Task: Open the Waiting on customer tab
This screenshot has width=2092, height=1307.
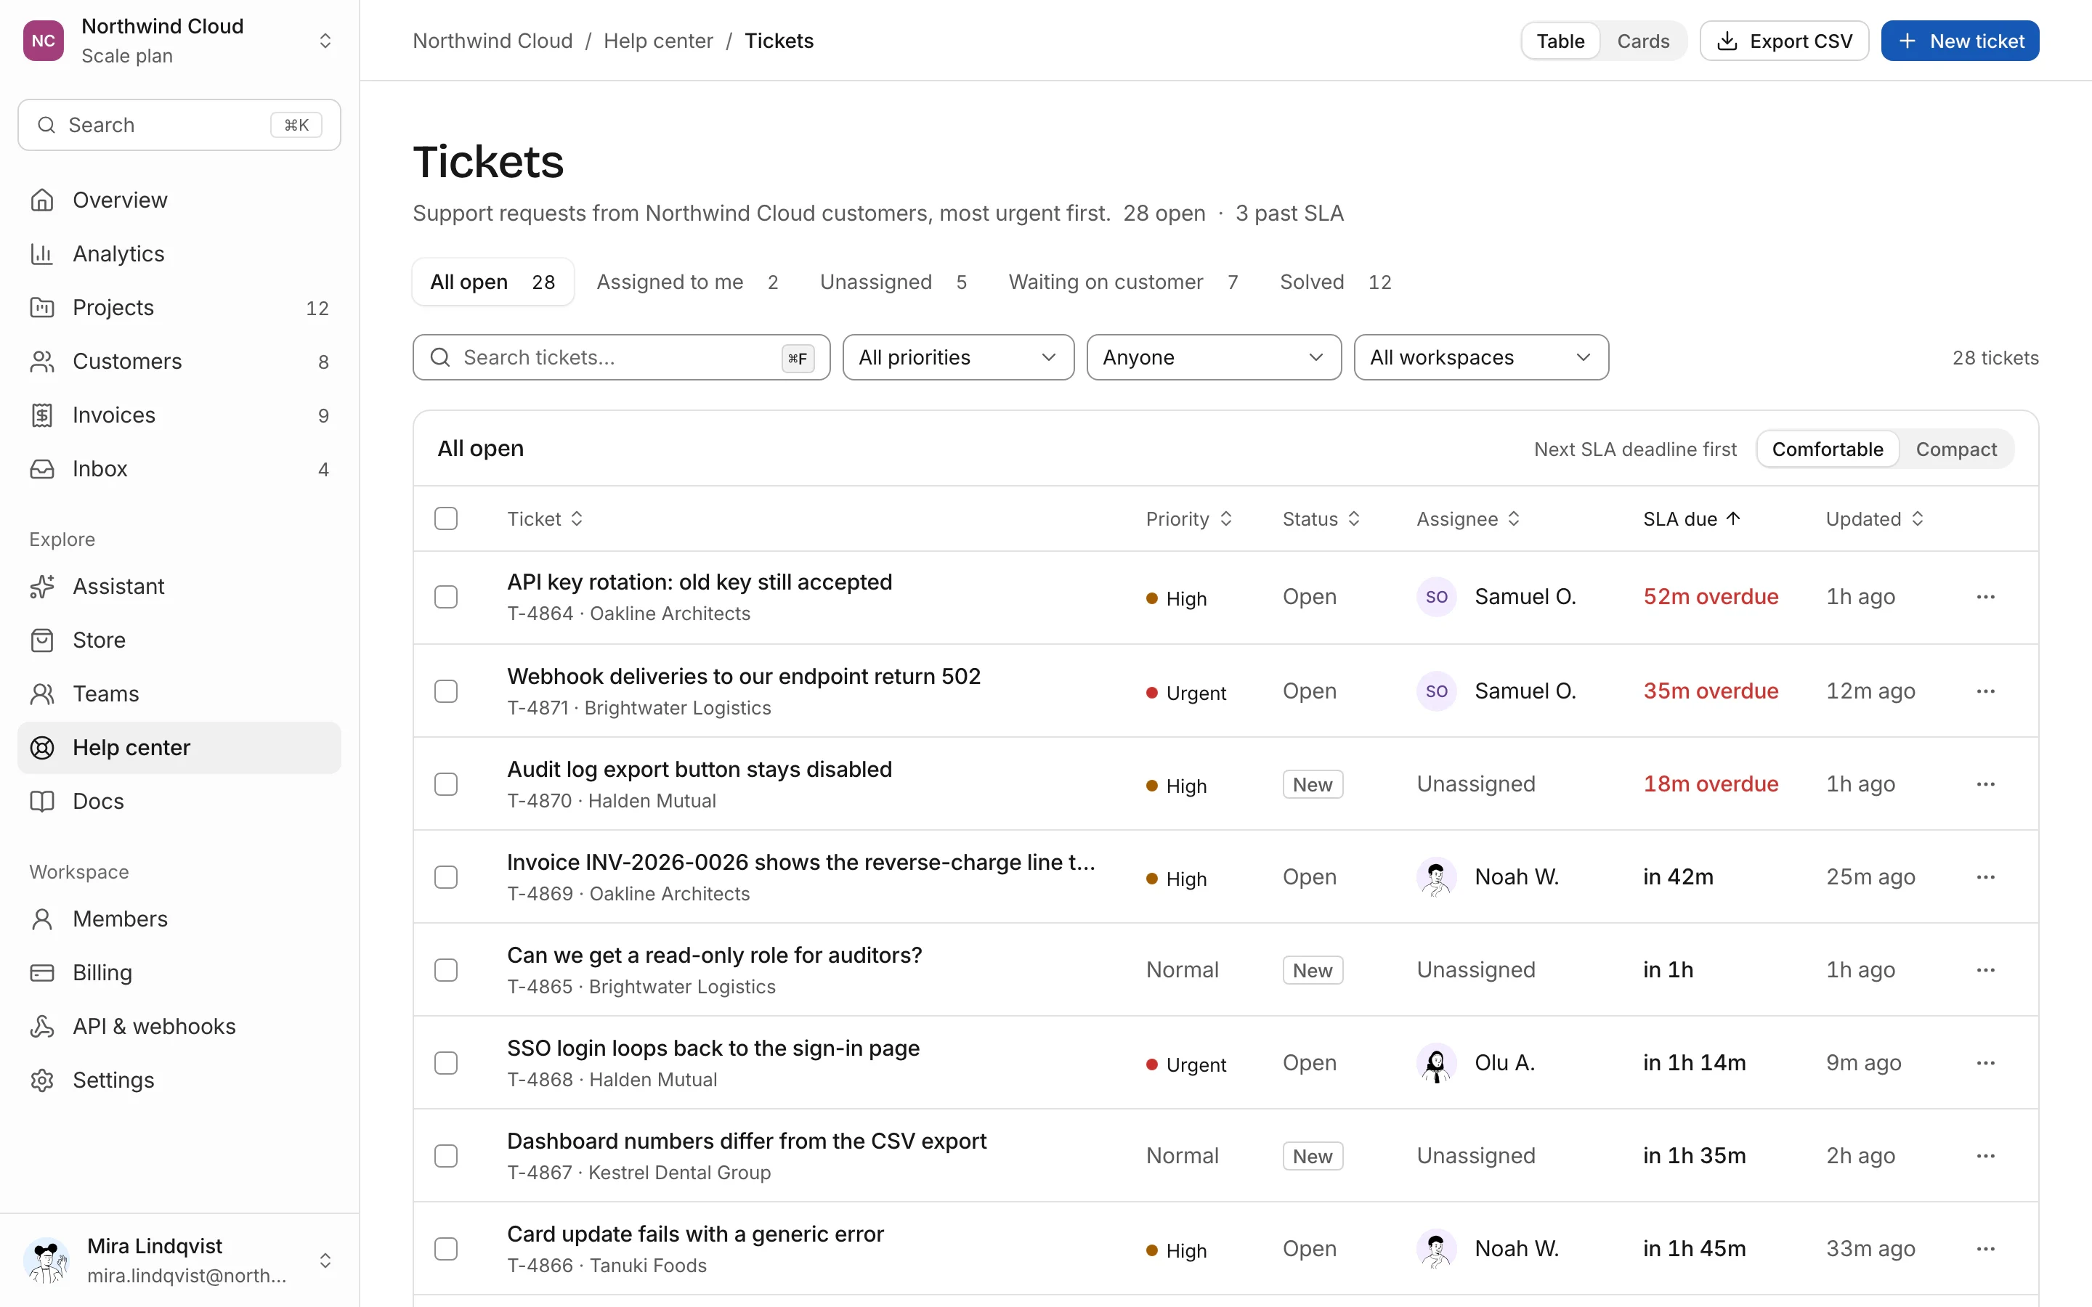Action: coord(1123,282)
